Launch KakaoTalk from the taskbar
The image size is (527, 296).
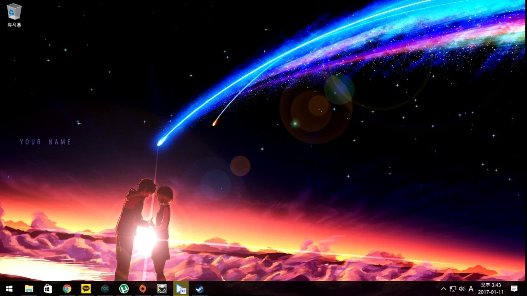click(86, 289)
